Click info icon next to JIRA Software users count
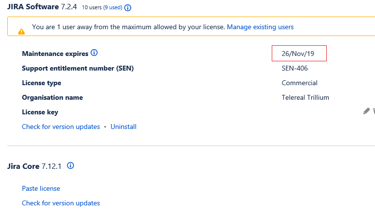 point(128,8)
